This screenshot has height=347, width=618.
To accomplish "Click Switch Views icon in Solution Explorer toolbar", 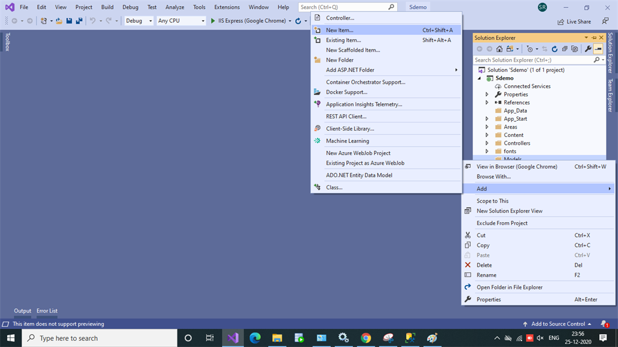I will 510,49.
